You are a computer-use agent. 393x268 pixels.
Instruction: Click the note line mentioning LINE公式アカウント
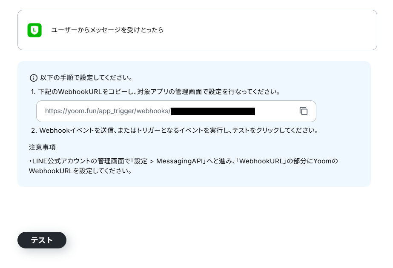pyautogui.click(x=184, y=161)
